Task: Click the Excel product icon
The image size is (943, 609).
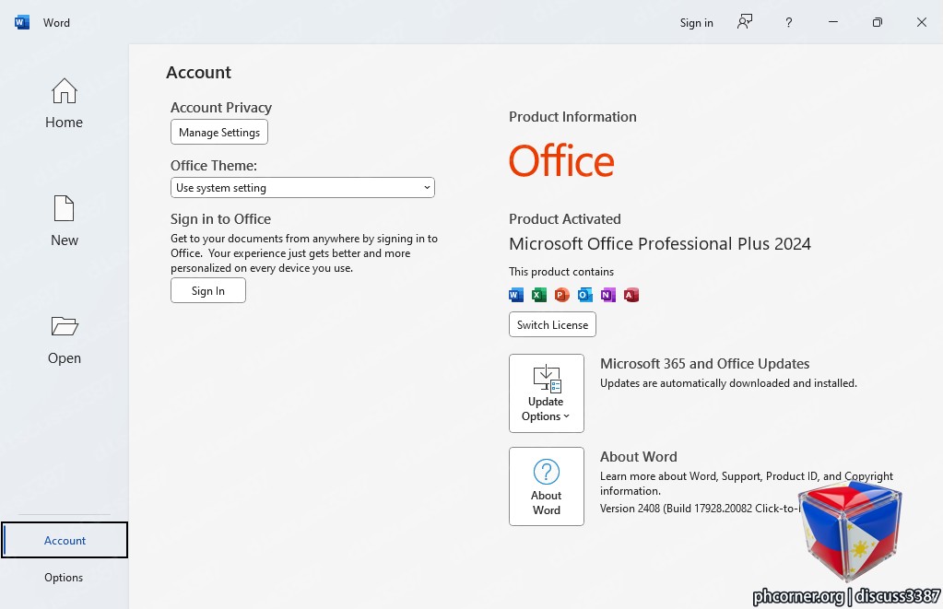Action: (x=539, y=295)
